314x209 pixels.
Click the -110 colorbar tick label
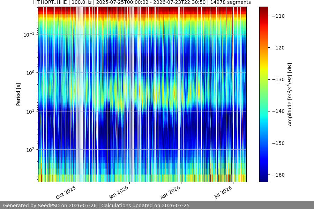[278, 16]
